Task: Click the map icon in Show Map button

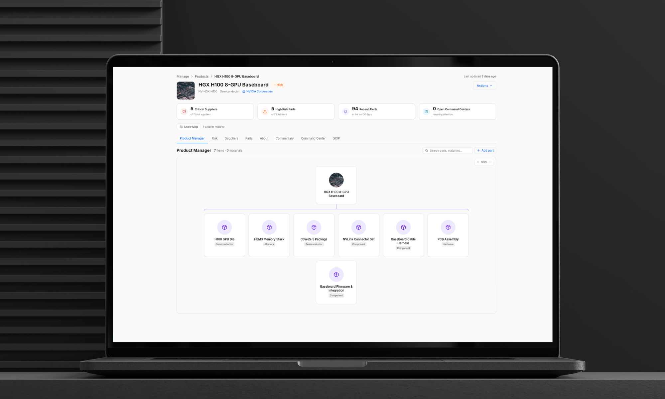Action: tap(181, 127)
